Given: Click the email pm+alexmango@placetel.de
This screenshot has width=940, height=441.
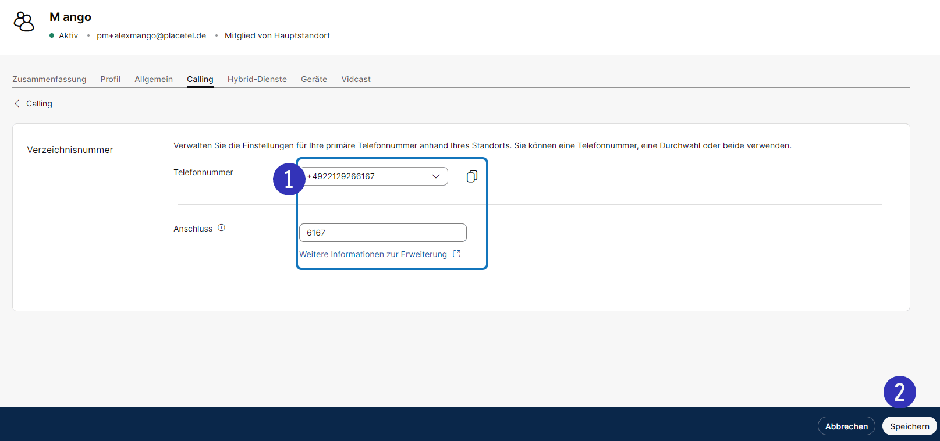Looking at the screenshot, I should click(x=151, y=35).
